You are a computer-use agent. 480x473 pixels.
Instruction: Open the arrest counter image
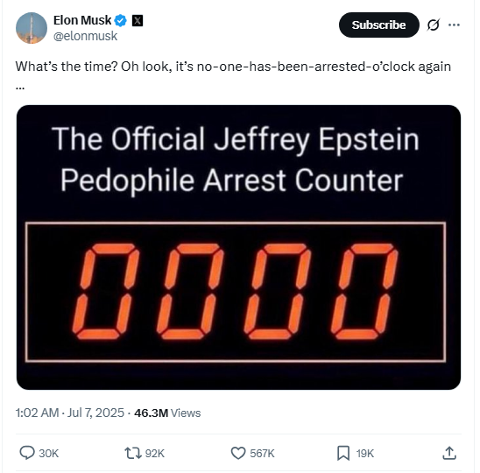coord(238,247)
